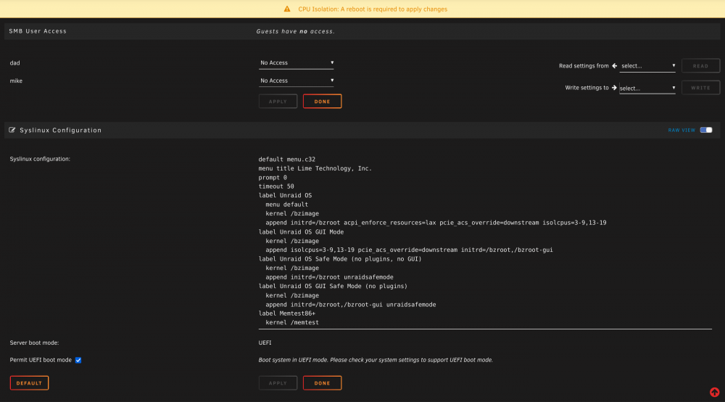Open the Read settings from select dropdown
The width and height of the screenshot is (725, 402).
[x=647, y=66]
